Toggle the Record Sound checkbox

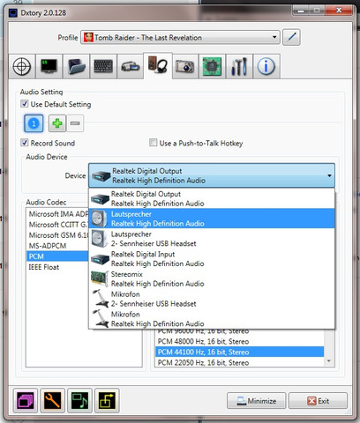(25, 143)
